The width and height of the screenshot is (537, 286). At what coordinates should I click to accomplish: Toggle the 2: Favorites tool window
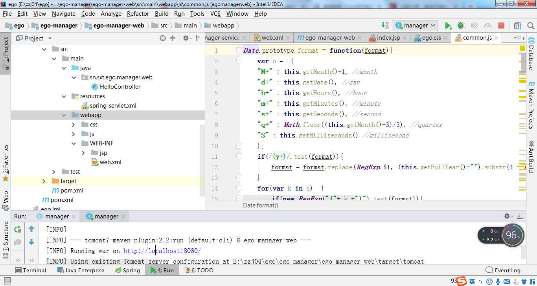(x=6, y=163)
